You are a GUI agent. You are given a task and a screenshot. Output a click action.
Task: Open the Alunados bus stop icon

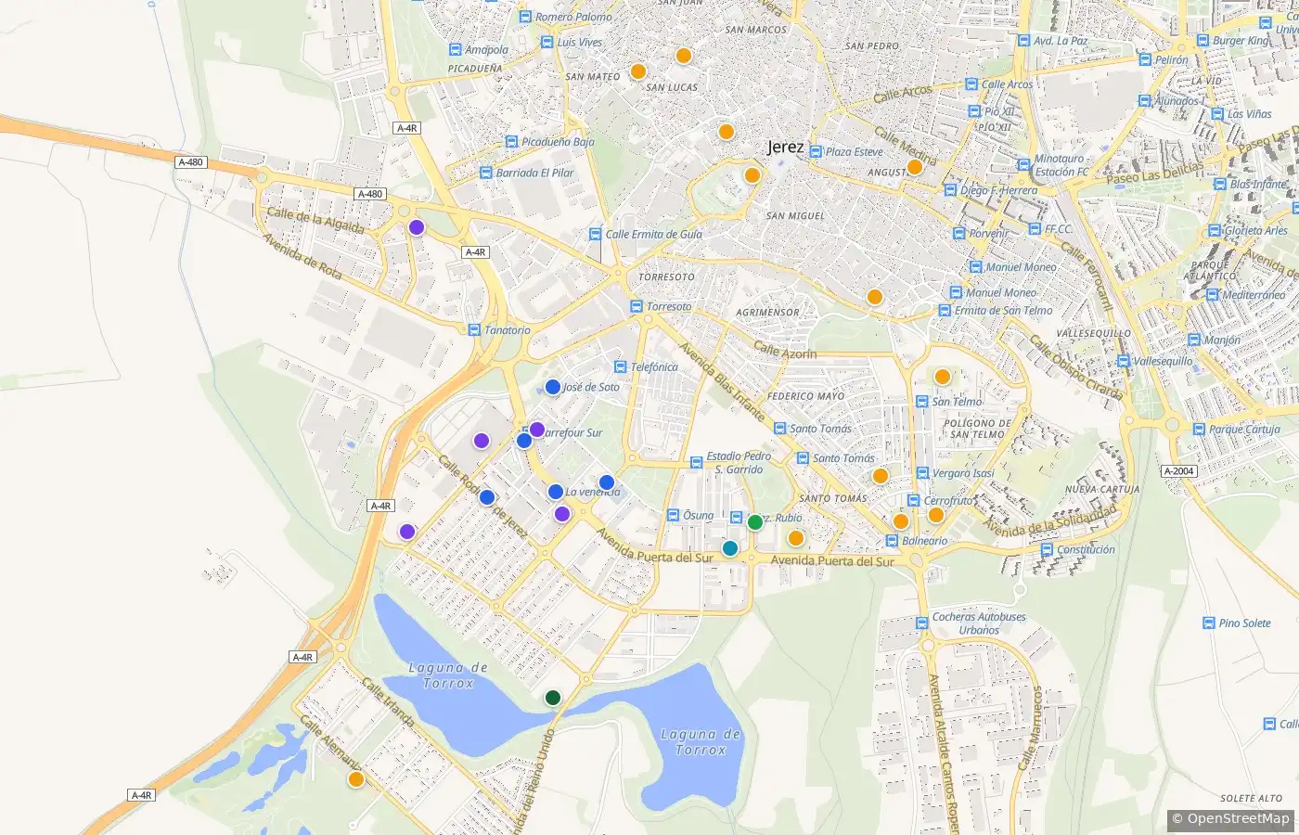click(1145, 101)
